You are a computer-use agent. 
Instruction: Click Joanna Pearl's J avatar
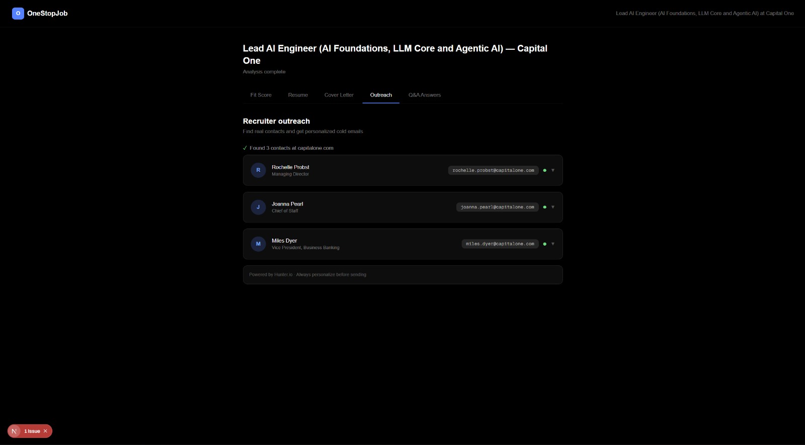click(258, 207)
